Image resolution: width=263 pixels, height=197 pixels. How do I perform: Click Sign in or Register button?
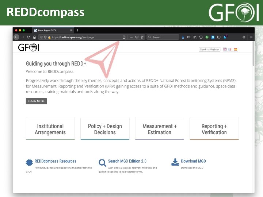(x=210, y=49)
